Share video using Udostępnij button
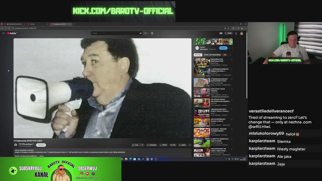 pyautogui.click(x=151, y=145)
